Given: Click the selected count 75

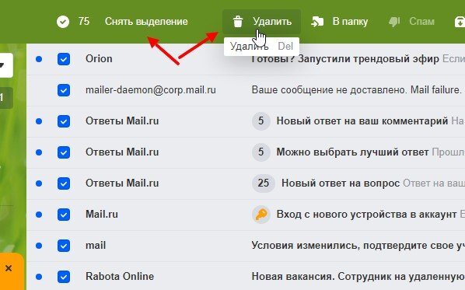Looking at the screenshot, I should click(84, 21).
